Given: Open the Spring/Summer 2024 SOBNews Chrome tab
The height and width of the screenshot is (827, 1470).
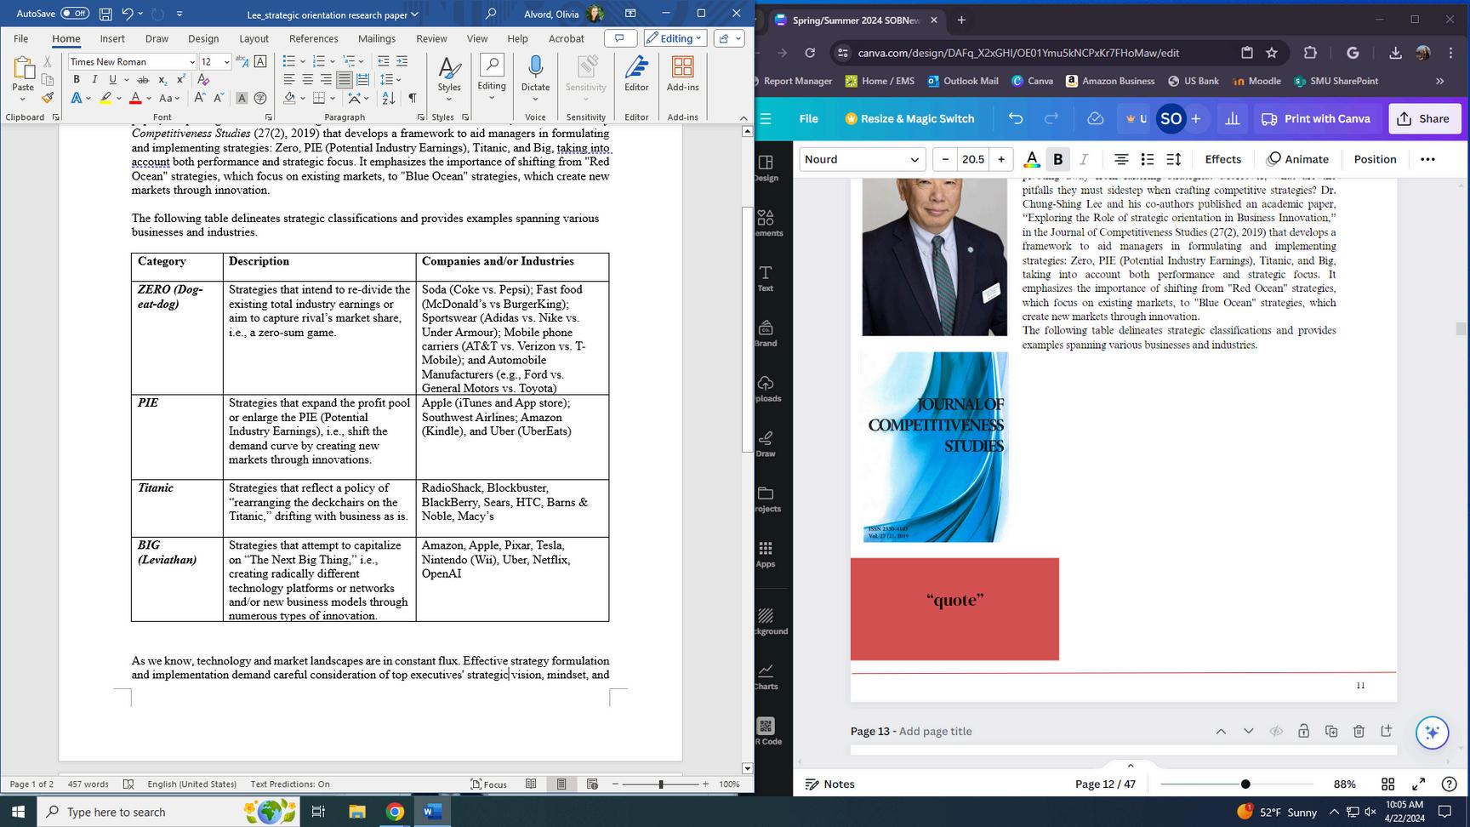Looking at the screenshot, I should pos(856,20).
